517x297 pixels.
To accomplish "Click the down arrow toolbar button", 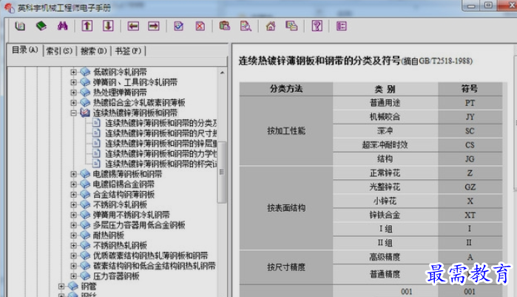I will tap(108, 26).
